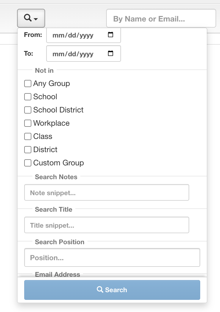Image resolution: width=220 pixels, height=312 pixels.
Task: Click the Position input field
Action: tap(112, 257)
